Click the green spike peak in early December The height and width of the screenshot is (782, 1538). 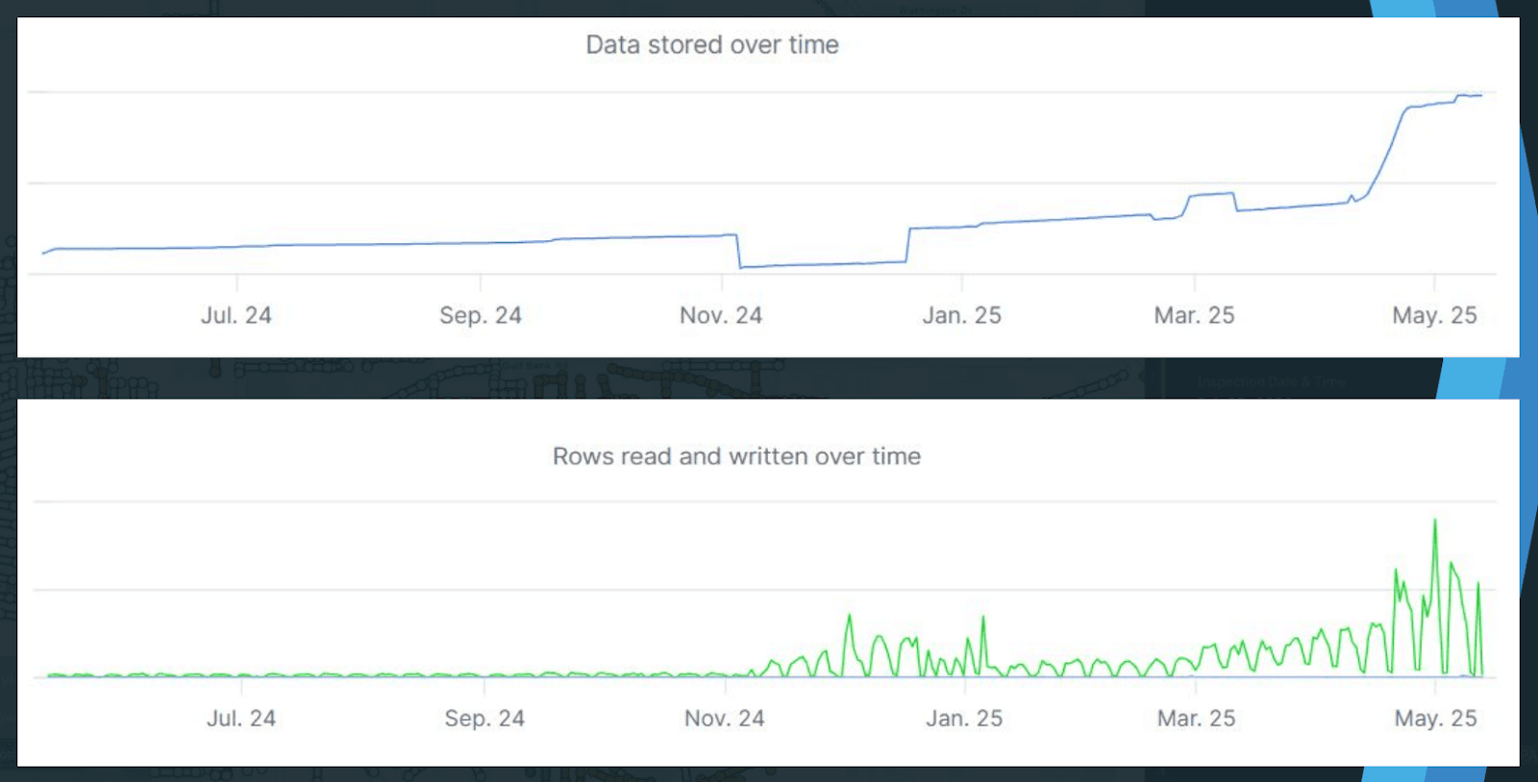point(849,616)
